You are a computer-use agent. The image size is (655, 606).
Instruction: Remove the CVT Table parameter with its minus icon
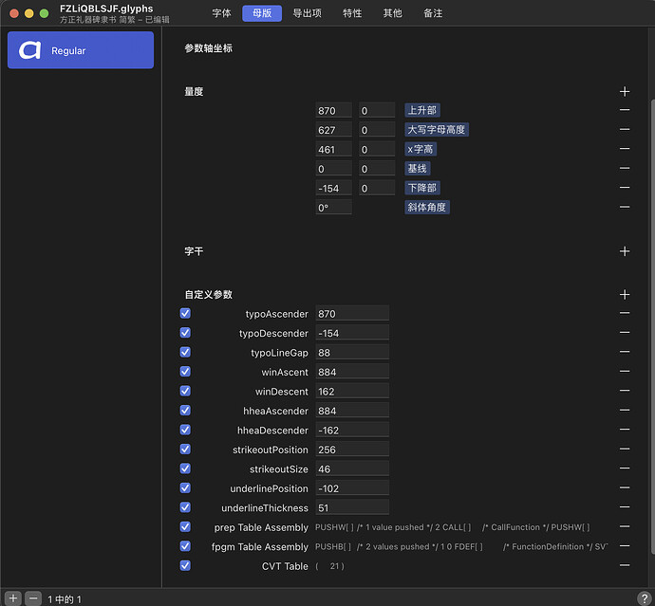[x=625, y=565]
